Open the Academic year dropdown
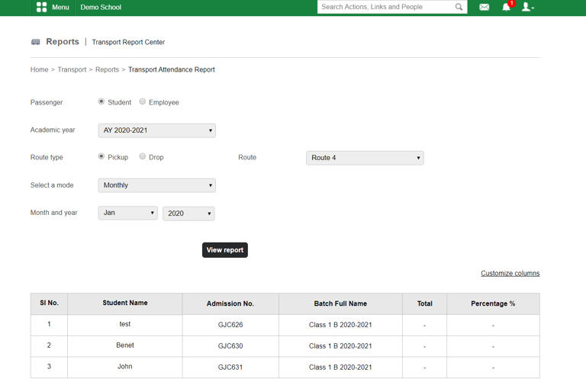Image resolution: width=586 pixels, height=382 pixels. point(157,130)
